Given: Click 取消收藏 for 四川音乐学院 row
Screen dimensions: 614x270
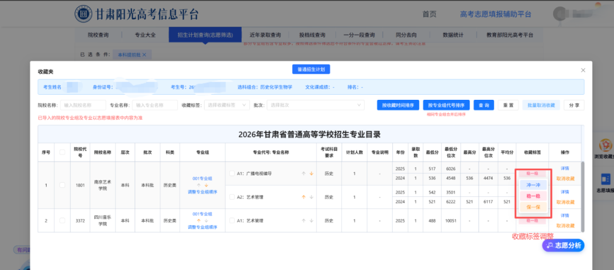Looking at the screenshot, I should pyautogui.click(x=565, y=225).
